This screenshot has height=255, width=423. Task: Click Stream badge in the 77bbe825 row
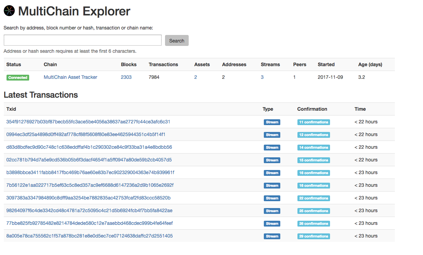272,223
